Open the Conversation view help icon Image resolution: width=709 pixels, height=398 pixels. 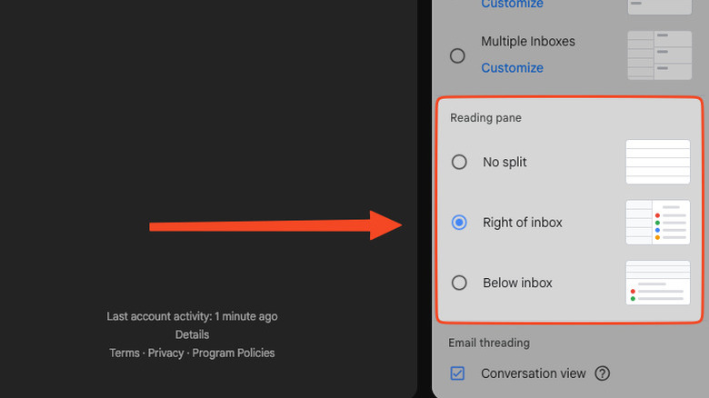(x=602, y=373)
